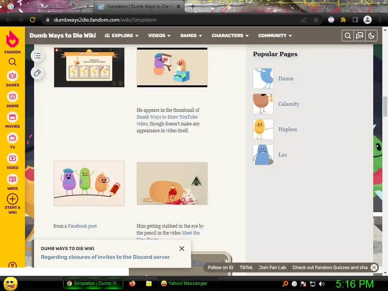388x291 pixels.
Task: Open Firefox from the taskbar
Action: [x=132, y=283]
